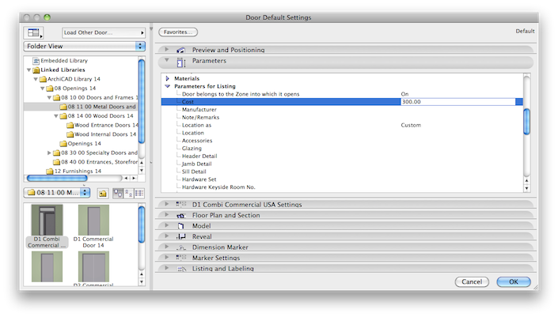This screenshot has width=558, height=317.
Task: Select the Header Detail parameter row
Action: [342, 156]
